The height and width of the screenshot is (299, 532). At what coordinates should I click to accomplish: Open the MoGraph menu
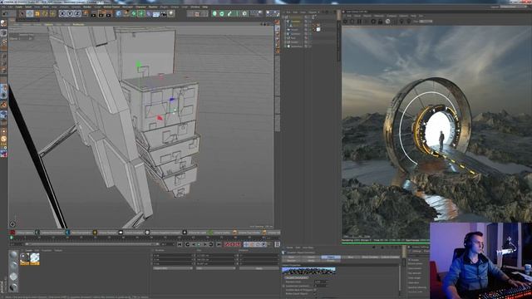tap(127, 7)
